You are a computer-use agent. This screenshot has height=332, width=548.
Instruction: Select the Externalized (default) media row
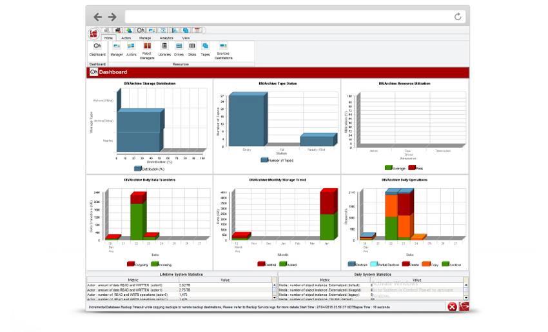[x=371, y=285]
